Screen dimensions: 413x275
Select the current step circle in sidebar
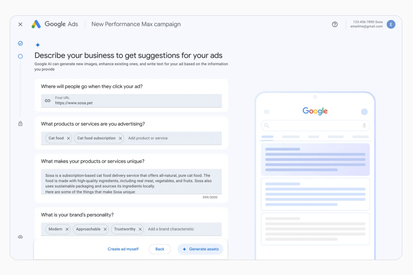[x=20, y=56]
